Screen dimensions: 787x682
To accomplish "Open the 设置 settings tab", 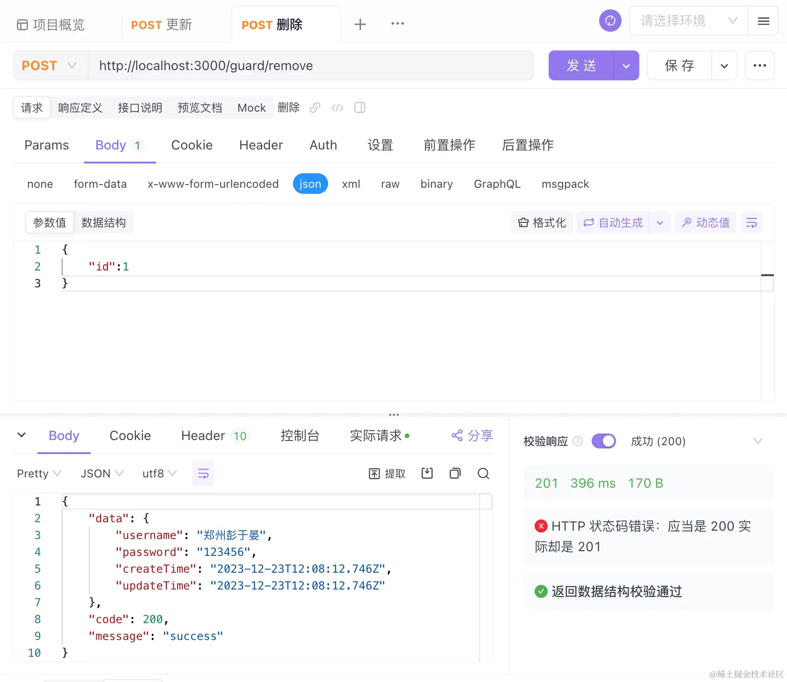I will coord(380,145).
